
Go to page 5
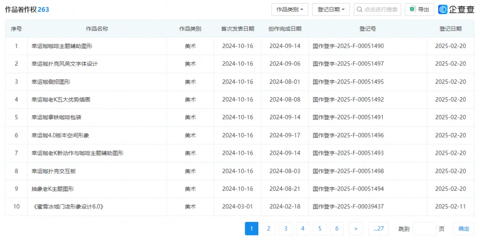320,228
